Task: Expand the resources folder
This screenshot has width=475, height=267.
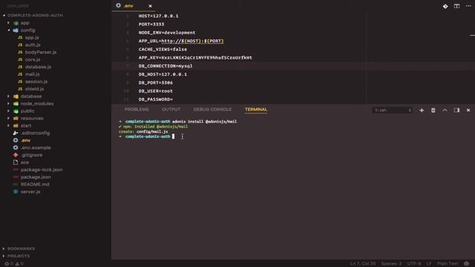Action: [8, 119]
